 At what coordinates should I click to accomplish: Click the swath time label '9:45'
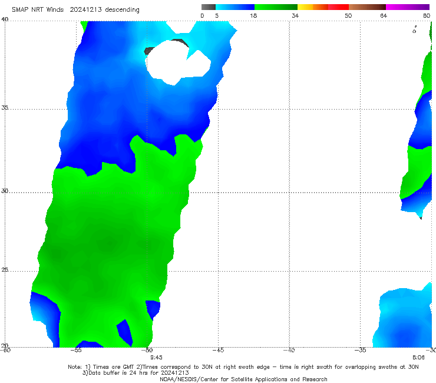156,358
